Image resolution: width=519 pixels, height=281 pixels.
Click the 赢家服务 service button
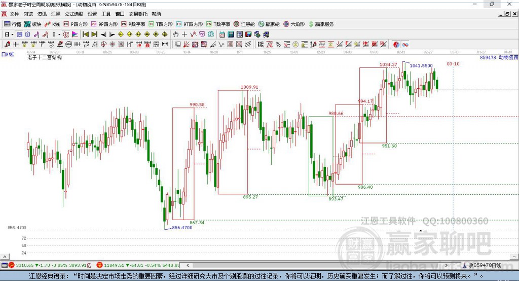click(x=321, y=24)
